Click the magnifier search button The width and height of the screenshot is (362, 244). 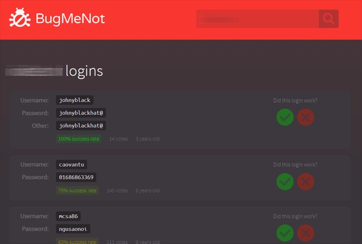(x=329, y=19)
